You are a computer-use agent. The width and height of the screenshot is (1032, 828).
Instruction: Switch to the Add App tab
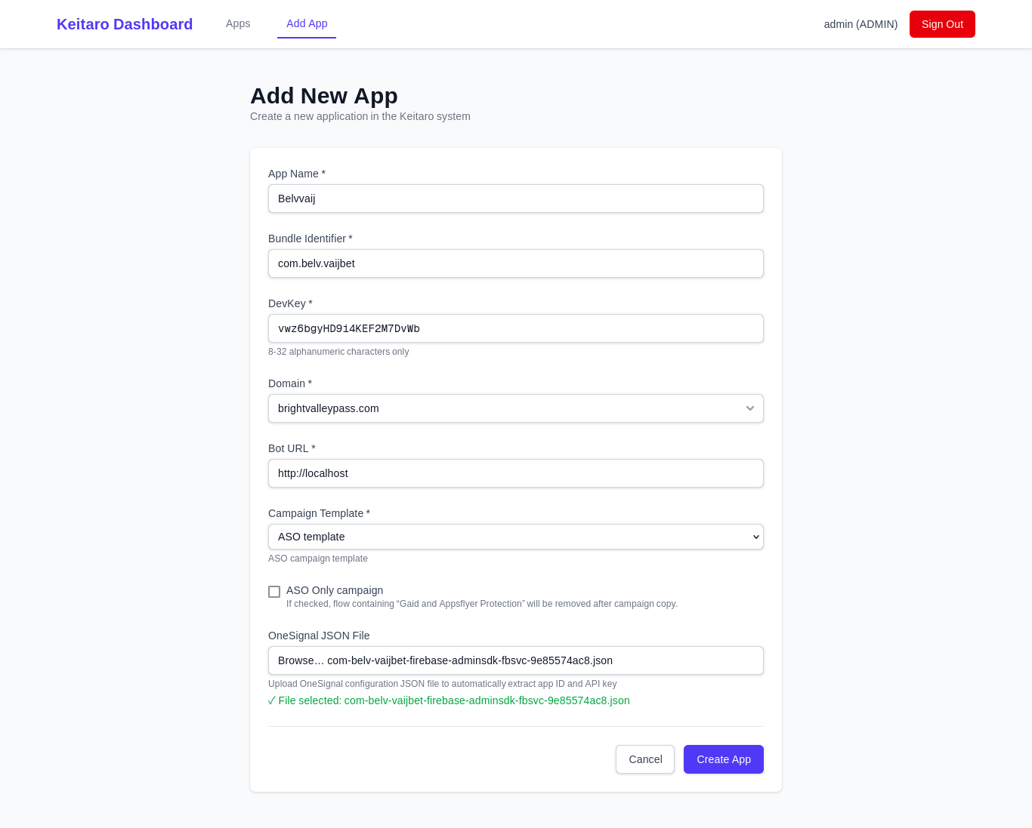pyautogui.click(x=307, y=23)
